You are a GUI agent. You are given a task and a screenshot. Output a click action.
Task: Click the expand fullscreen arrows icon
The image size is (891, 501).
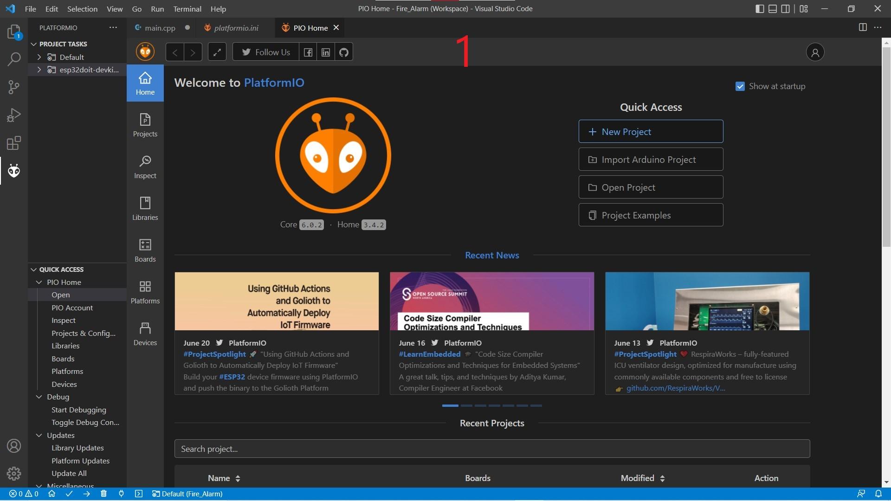point(217,52)
